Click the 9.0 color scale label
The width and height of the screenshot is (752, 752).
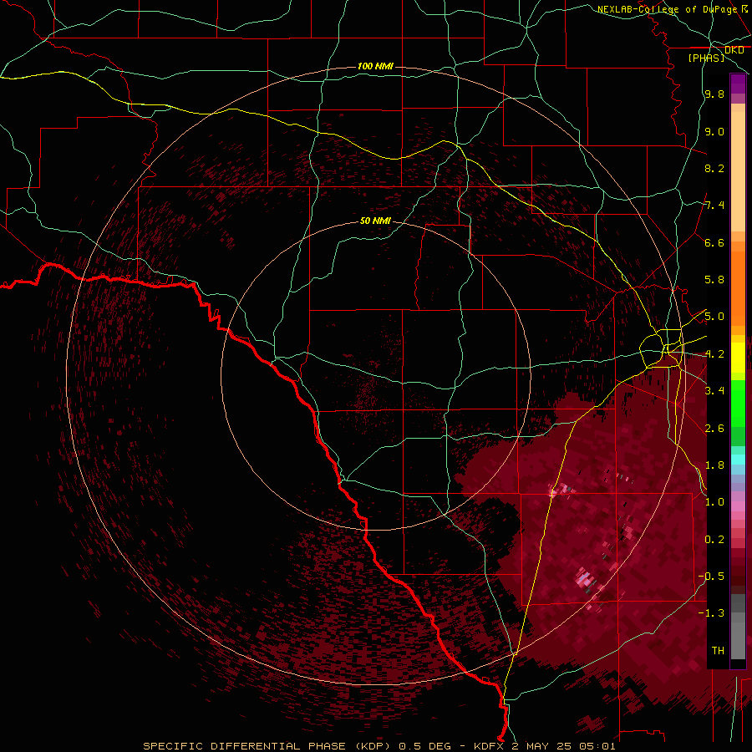(714, 131)
